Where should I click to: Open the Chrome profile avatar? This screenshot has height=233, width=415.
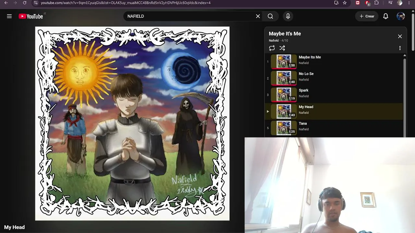tap(400, 3)
